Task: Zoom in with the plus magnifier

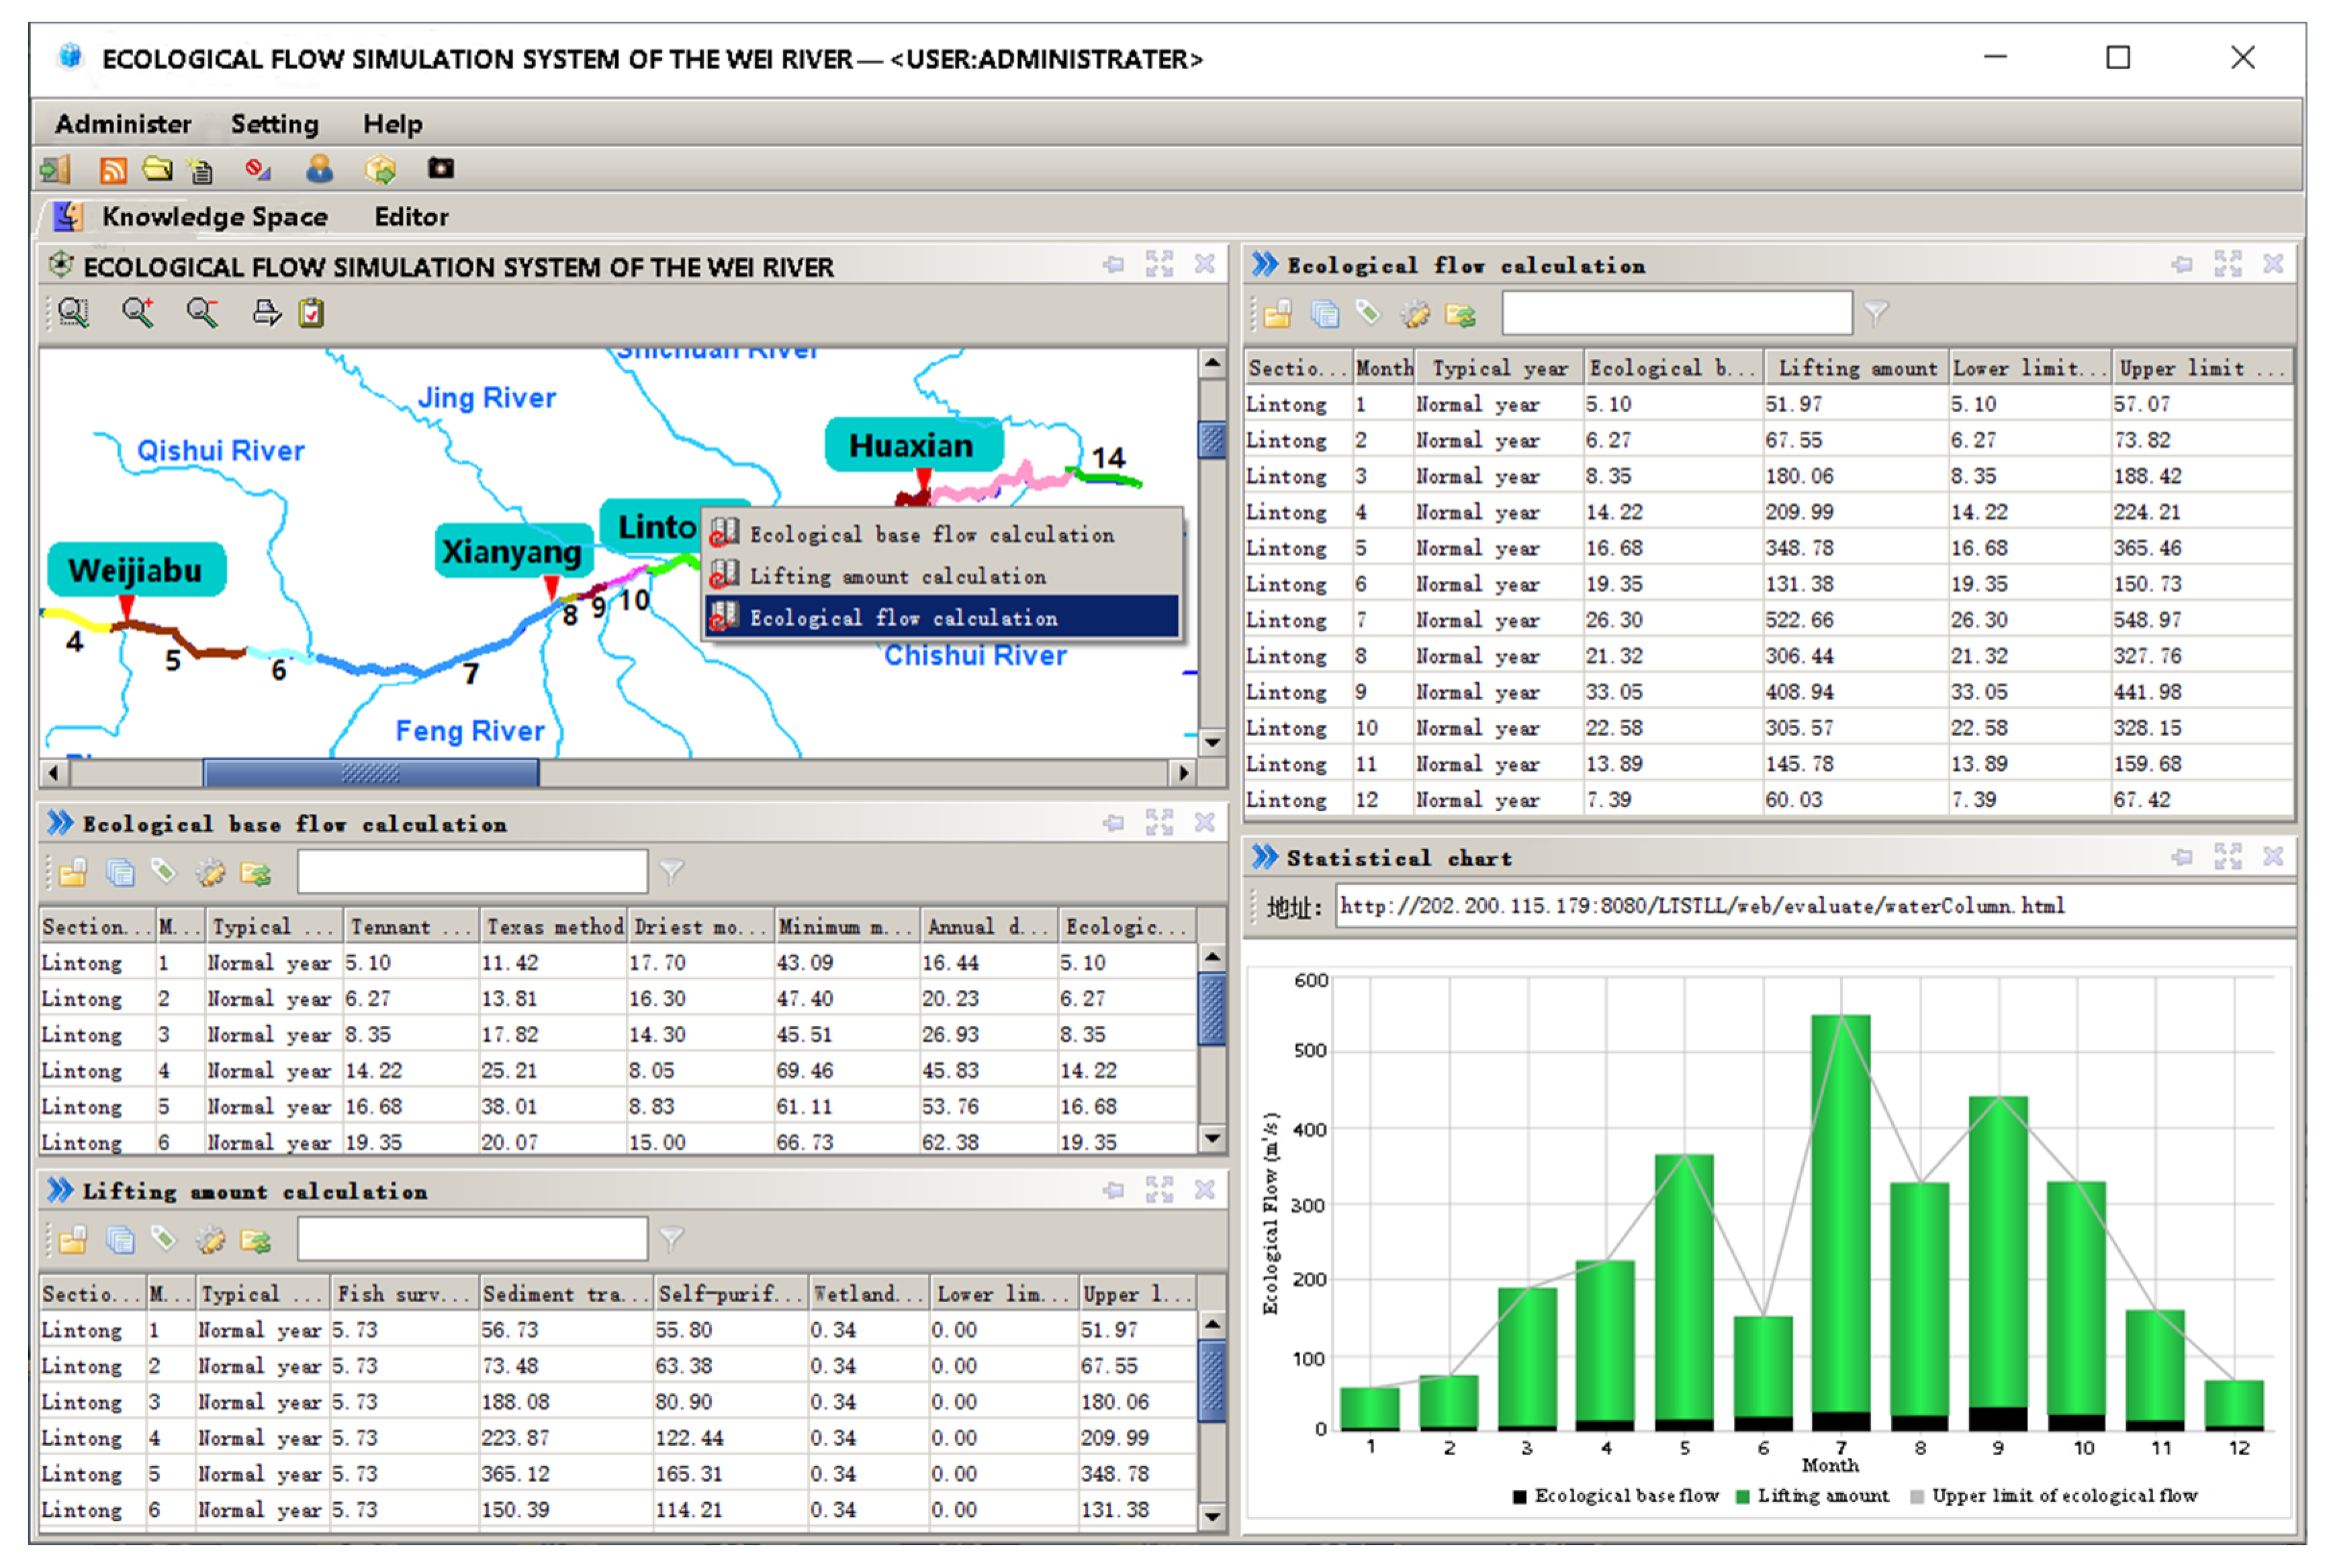Action: point(138,313)
